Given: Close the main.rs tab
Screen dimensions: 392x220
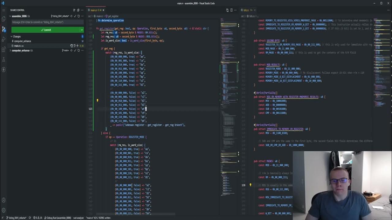Looking at the screenshot, I should click(103, 10).
